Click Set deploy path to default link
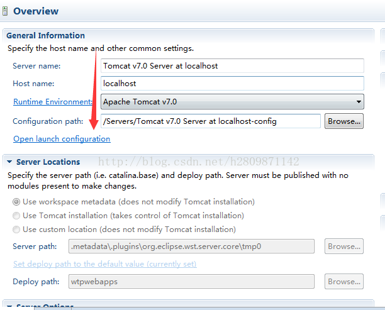This screenshot has height=310, width=385. pyautogui.click(x=105, y=264)
